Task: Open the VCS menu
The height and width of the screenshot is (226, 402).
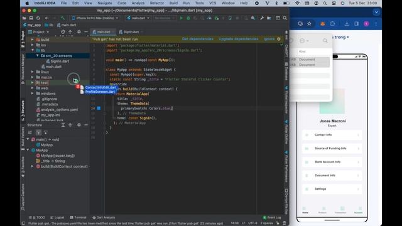Action: 212,3
